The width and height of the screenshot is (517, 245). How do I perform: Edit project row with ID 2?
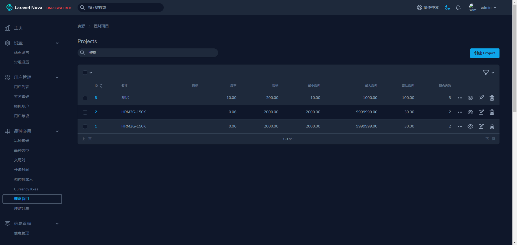coord(481,112)
